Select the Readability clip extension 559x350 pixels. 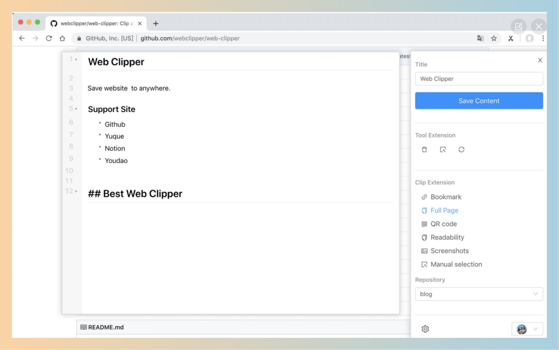pos(443,237)
